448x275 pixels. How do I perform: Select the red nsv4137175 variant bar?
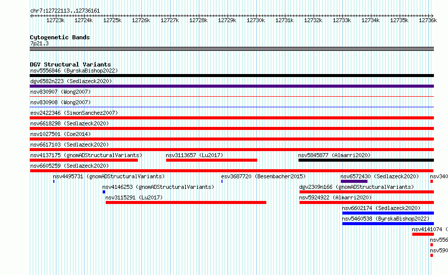(x=84, y=160)
